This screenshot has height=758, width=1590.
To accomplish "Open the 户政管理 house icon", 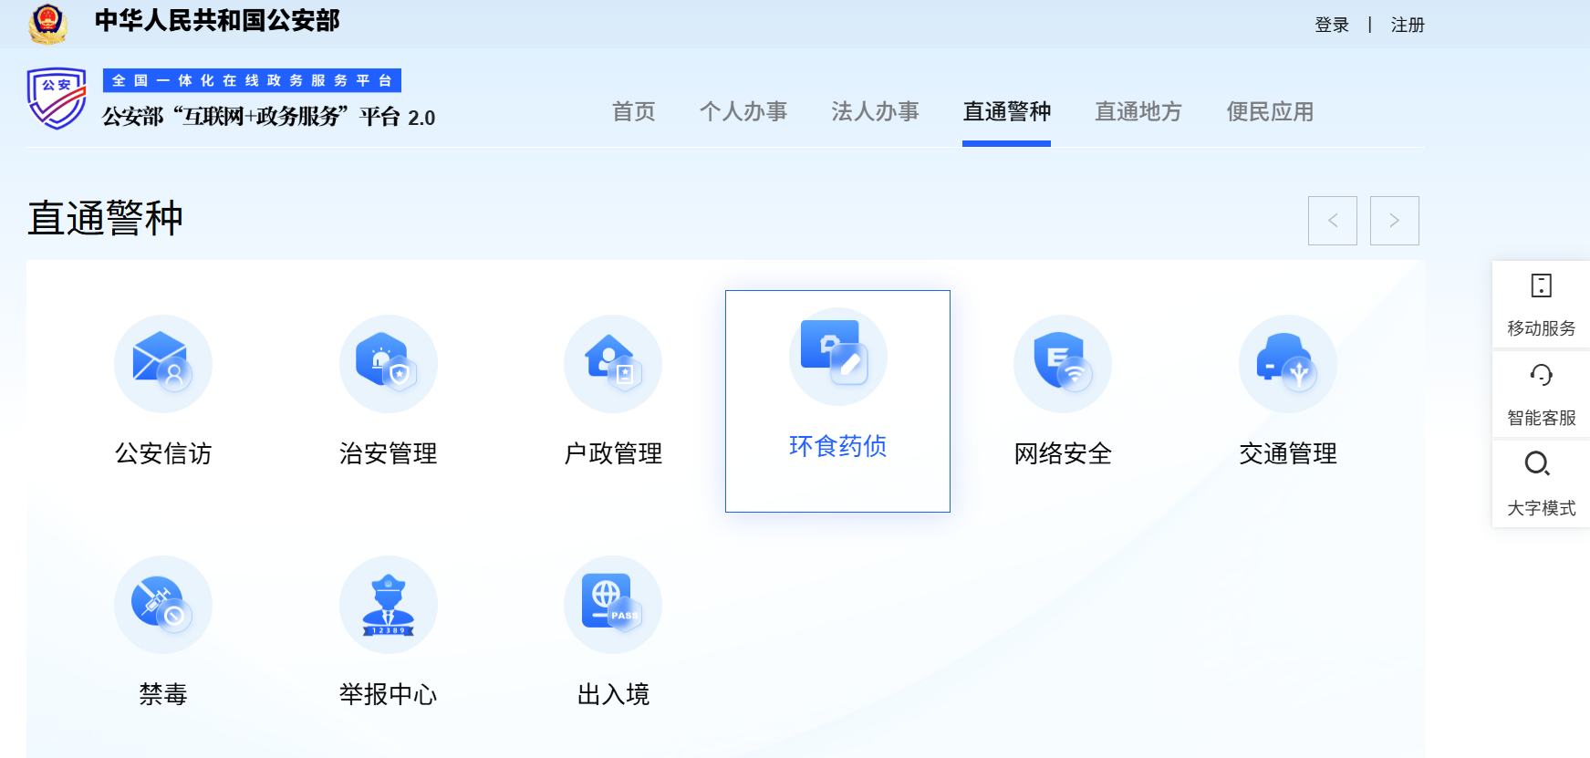I will point(612,363).
